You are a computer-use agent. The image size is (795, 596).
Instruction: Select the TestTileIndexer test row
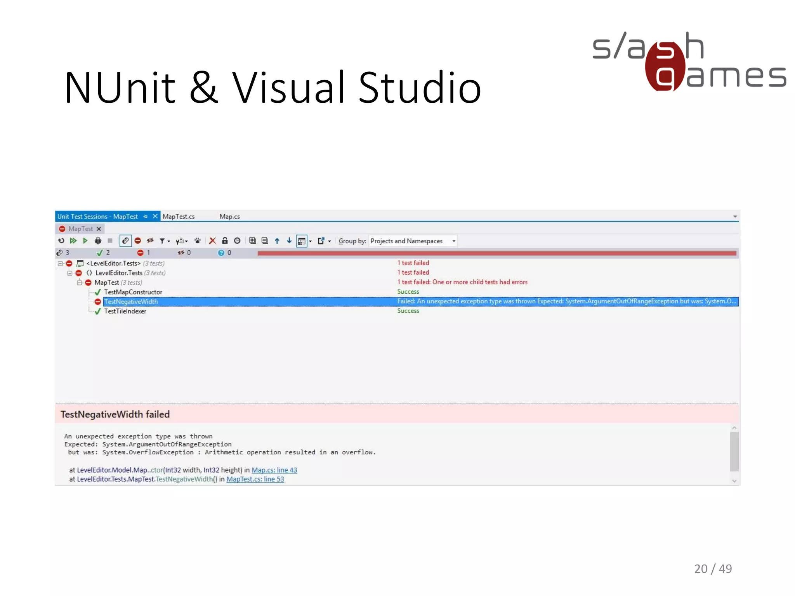(125, 311)
